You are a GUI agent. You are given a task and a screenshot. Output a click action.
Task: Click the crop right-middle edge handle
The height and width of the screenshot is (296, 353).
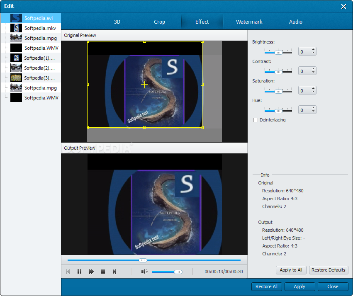202,84
